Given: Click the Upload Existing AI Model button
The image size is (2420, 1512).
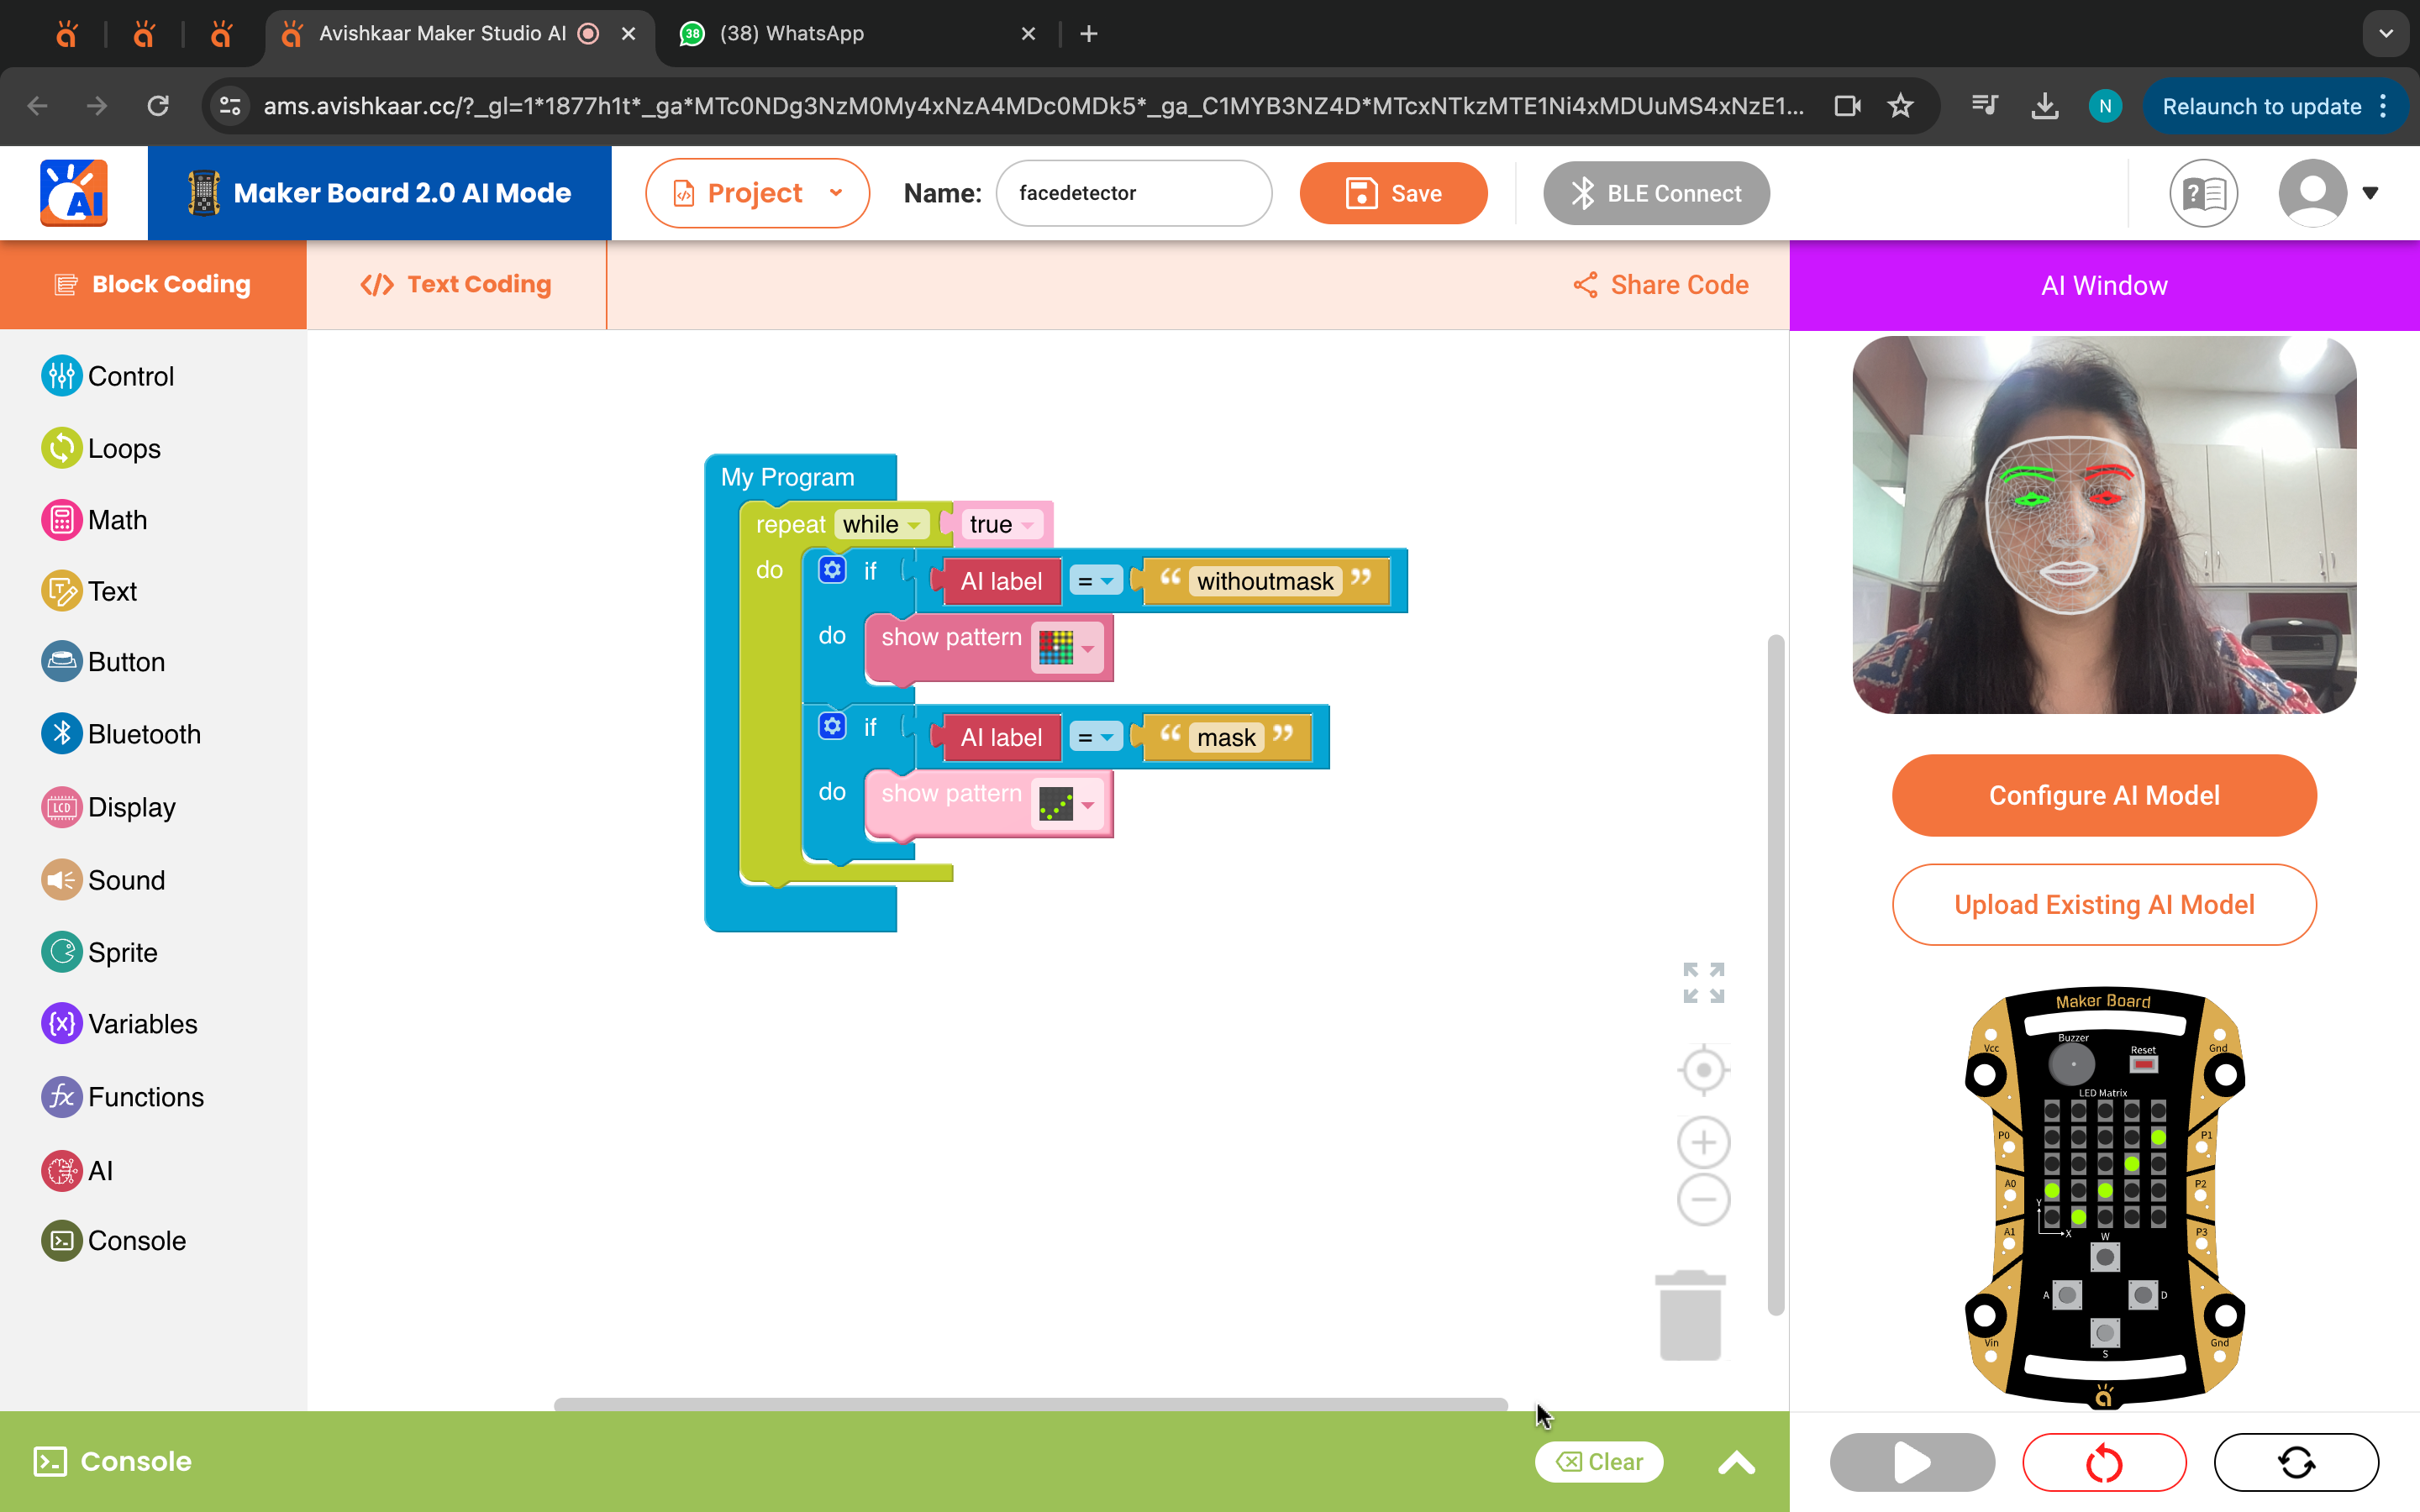Looking at the screenshot, I should [2103, 904].
